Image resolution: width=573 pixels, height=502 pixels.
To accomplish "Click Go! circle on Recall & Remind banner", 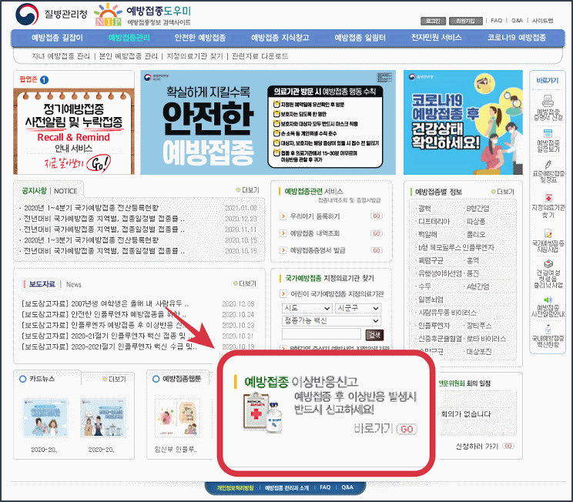I will (x=99, y=163).
